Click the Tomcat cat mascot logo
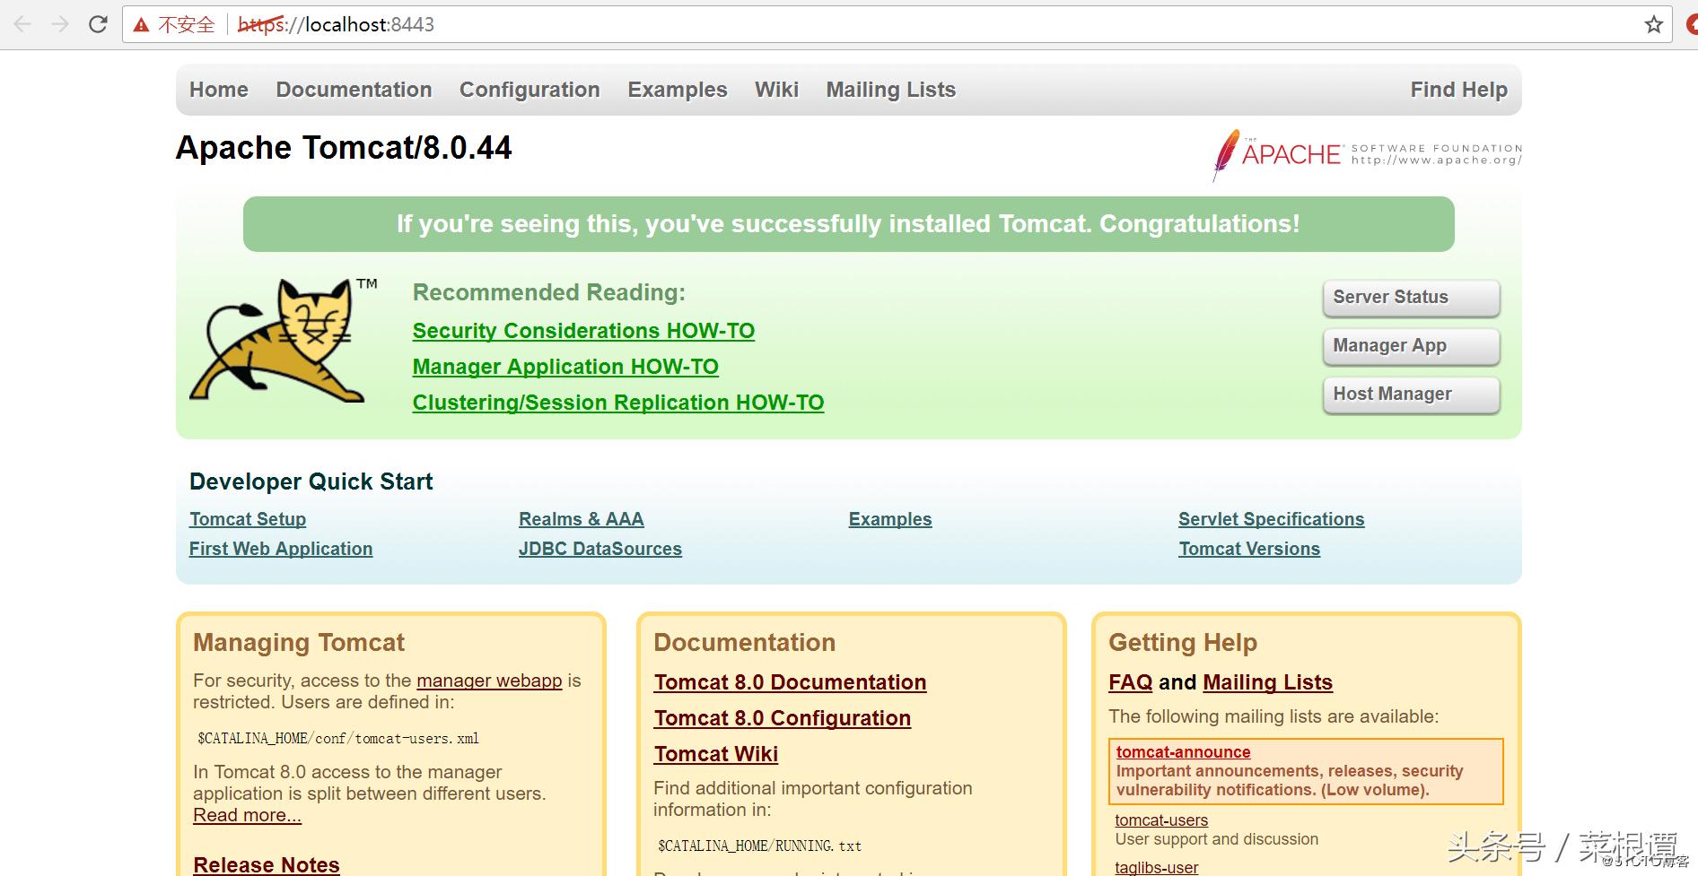This screenshot has height=876, width=1698. (x=278, y=341)
